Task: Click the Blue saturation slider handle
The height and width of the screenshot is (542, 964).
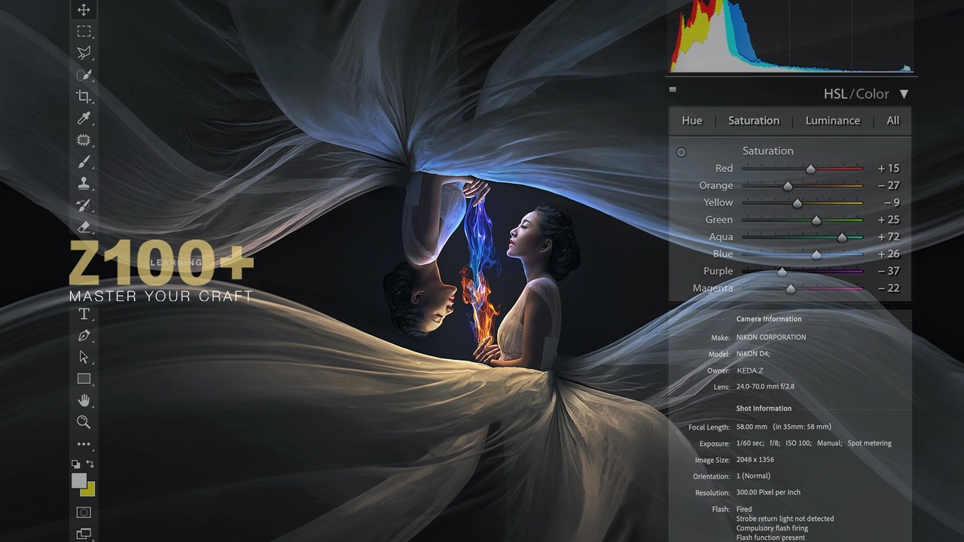Action: (x=816, y=254)
